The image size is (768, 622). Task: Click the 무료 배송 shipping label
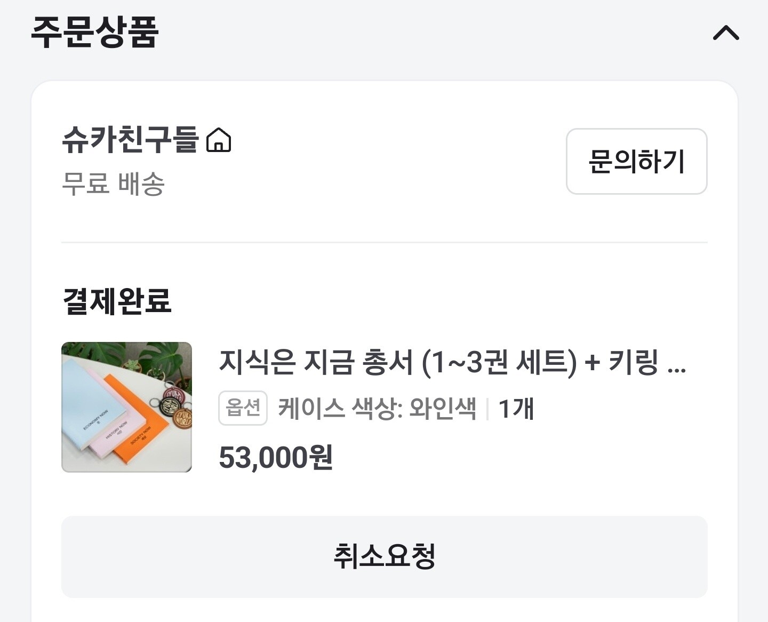point(113,184)
